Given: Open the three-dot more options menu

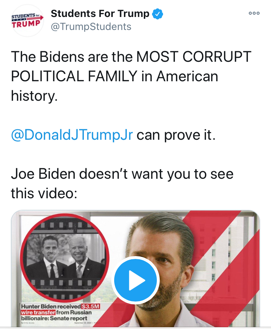Looking at the screenshot, I should (x=254, y=13).
